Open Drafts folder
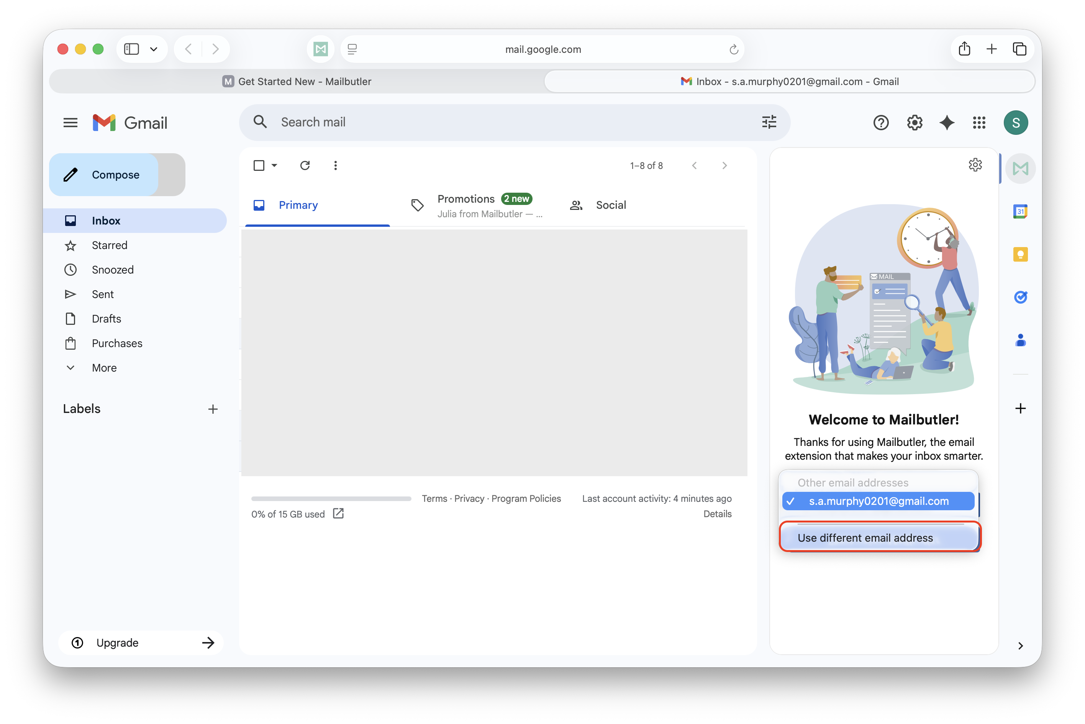This screenshot has height=724, width=1085. pos(135,319)
